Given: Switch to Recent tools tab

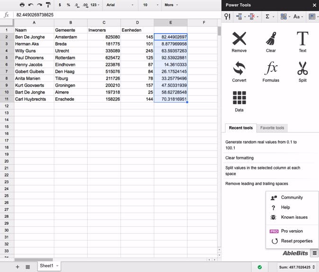Looking at the screenshot, I should (x=241, y=128).
